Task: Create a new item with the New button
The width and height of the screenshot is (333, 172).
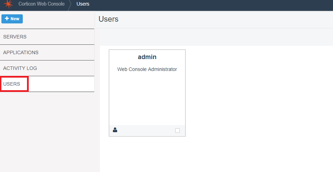Action: point(12,19)
